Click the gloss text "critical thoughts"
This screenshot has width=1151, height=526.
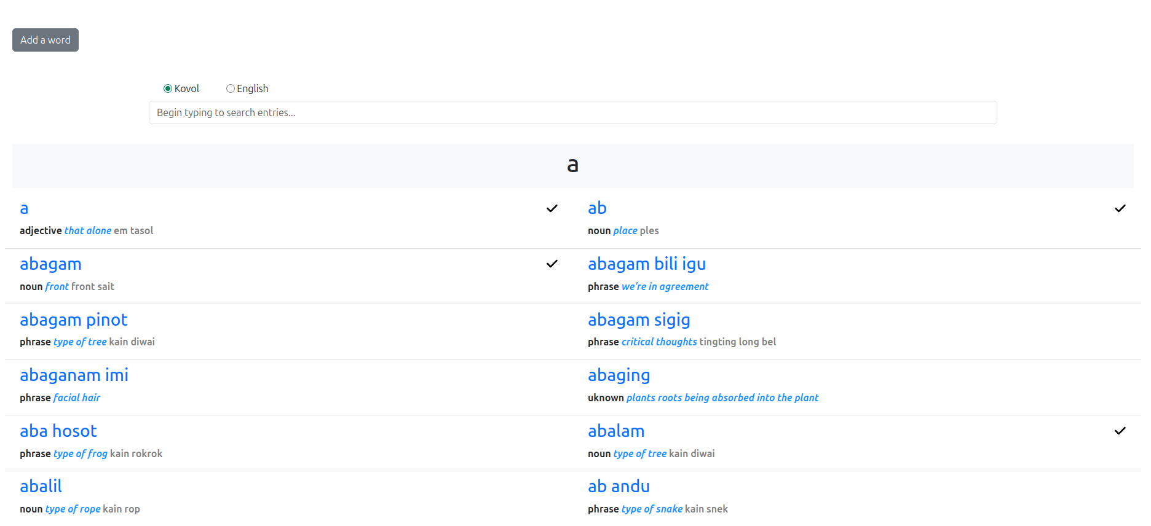pos(659,342)
